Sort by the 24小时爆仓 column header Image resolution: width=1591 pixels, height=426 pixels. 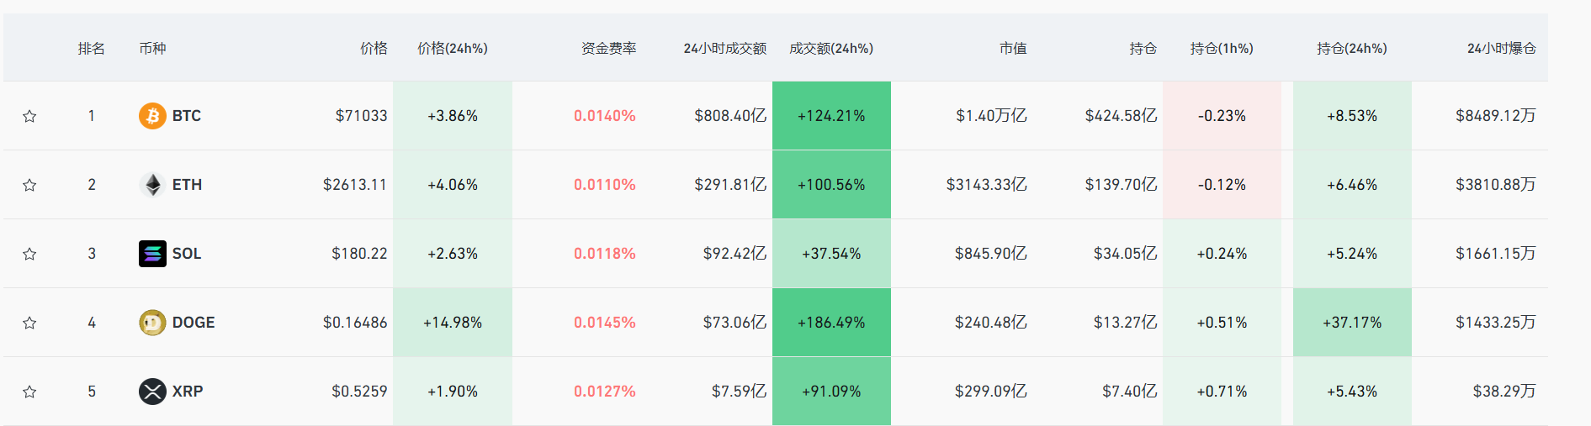click(1502, 49)
